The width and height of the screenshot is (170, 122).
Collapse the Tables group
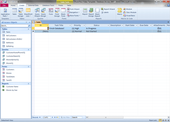[28, 29]
